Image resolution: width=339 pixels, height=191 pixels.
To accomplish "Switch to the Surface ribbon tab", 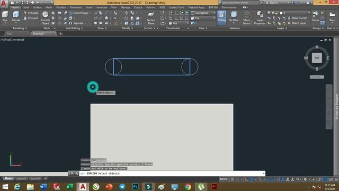I will 37,7.
